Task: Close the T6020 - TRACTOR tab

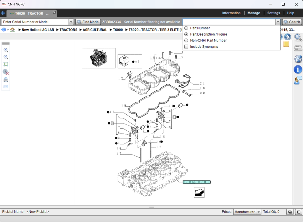Action: [x=54, y=12]
